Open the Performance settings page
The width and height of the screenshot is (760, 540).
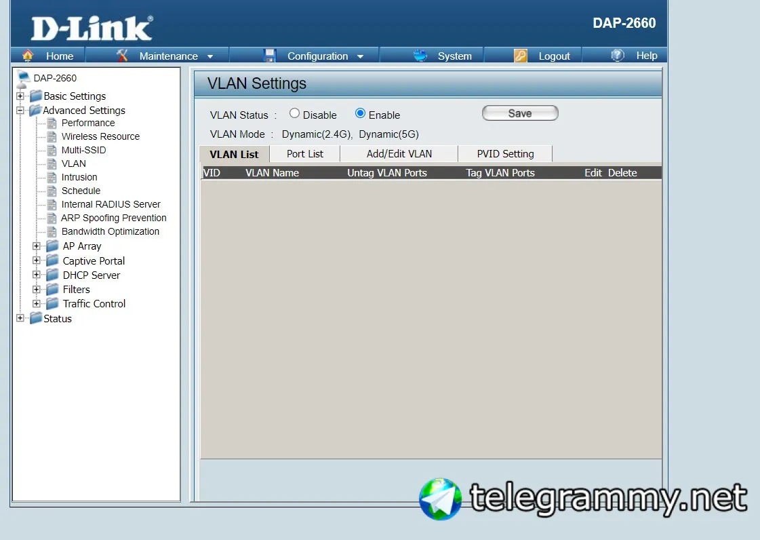[88, 123]
